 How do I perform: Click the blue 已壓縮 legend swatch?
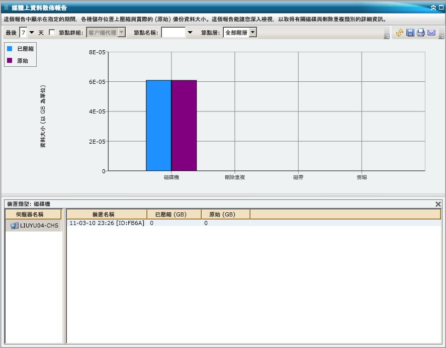[10, 49]
